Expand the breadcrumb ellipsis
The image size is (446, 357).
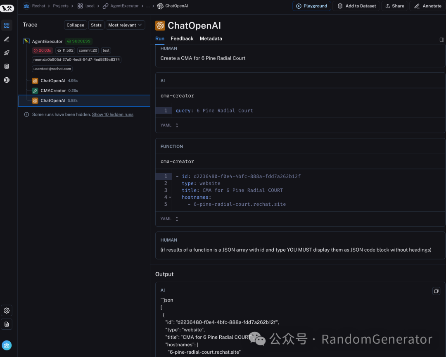(x=148, y=6)
